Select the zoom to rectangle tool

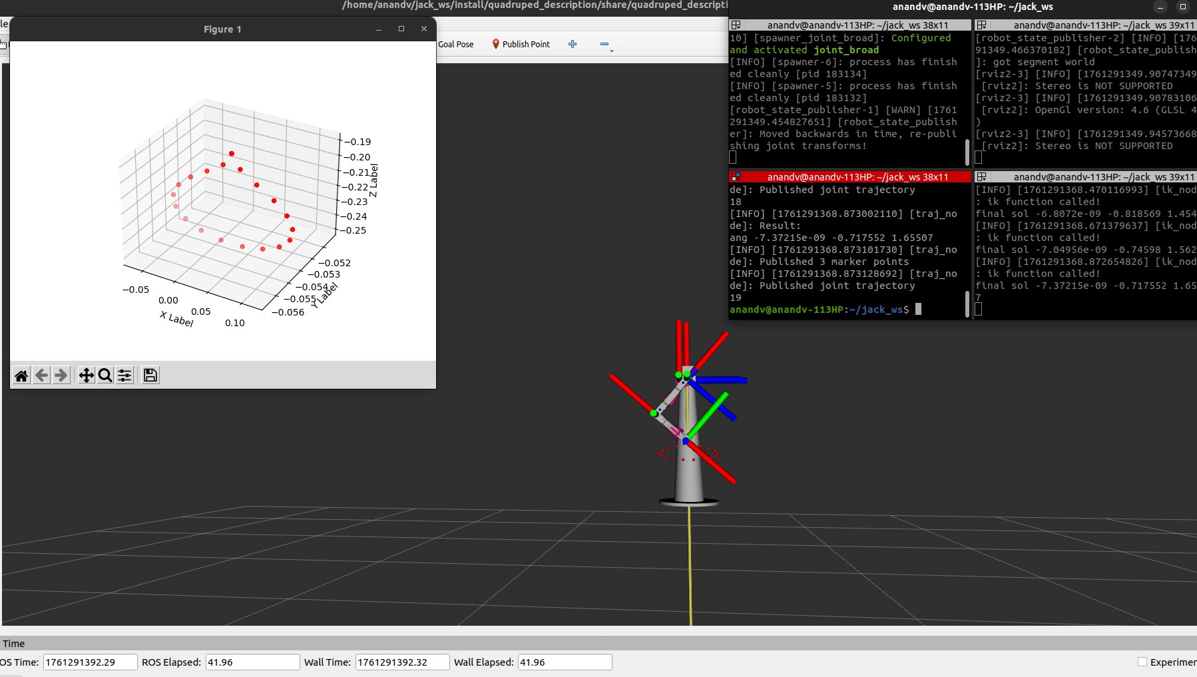(x=105, y=375)
